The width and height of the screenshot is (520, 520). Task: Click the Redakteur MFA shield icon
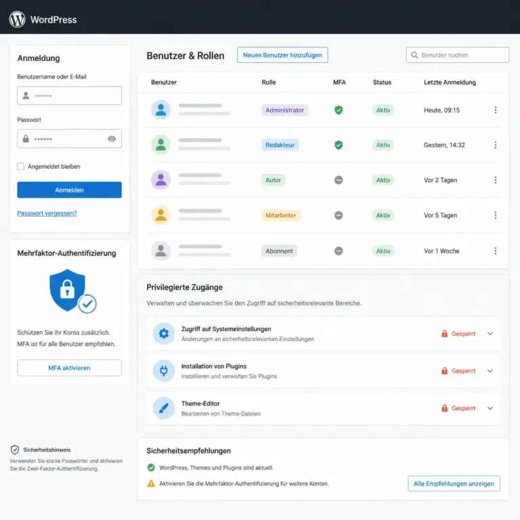click(x=339, y=145)
